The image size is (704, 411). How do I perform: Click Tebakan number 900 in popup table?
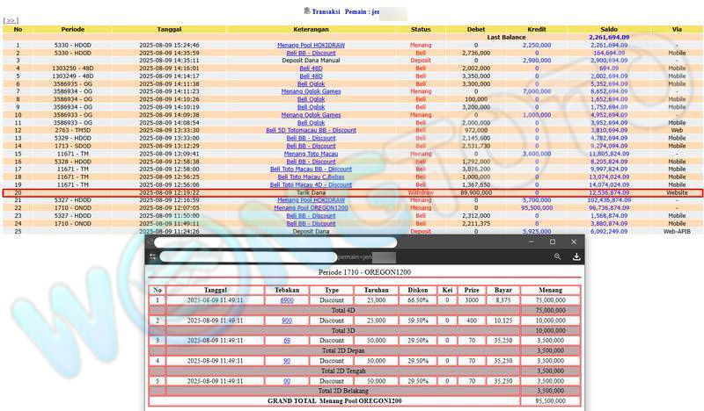(287, 321)
